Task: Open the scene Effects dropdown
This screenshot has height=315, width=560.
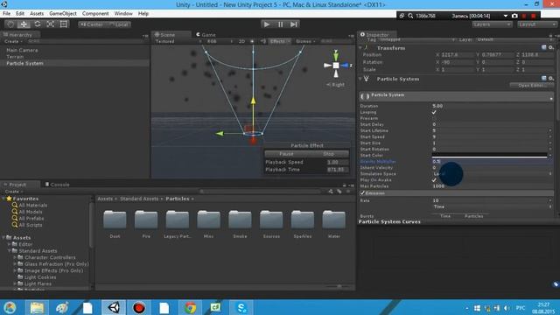Action: point(280,41)
